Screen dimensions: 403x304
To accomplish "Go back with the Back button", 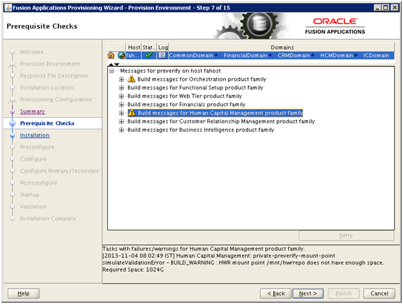I will pyautogui.click(x=276, y=293).
